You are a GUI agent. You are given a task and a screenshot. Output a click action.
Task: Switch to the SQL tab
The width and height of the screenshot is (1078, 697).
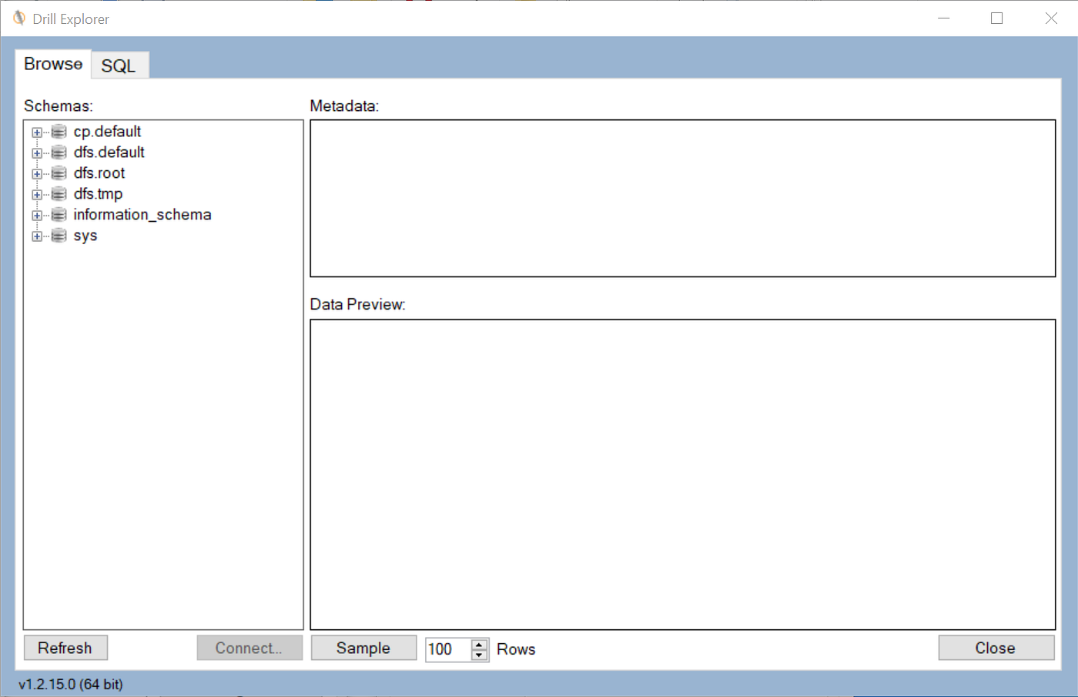click(119, 65)
